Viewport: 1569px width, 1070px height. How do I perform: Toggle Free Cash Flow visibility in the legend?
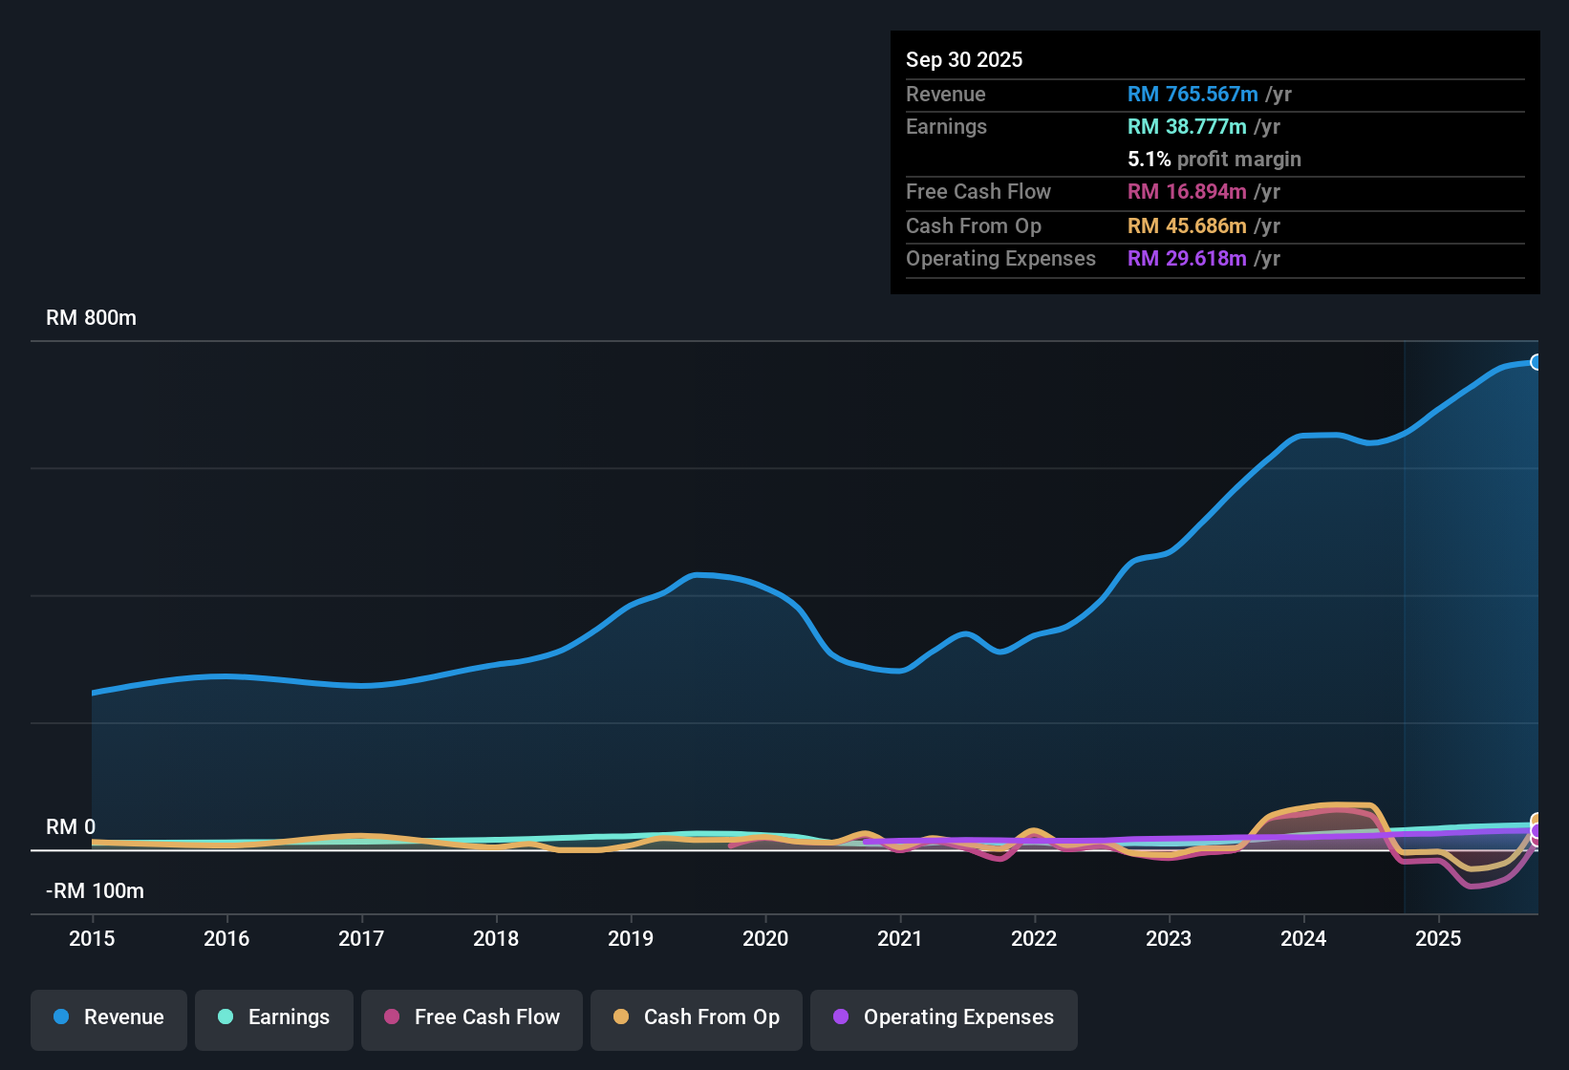(471, 1018)
